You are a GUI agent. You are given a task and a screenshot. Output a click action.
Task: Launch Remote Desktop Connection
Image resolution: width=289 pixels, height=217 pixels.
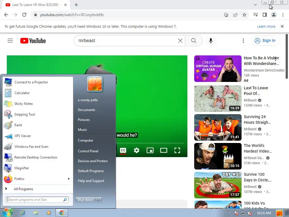tap(38, 157)
